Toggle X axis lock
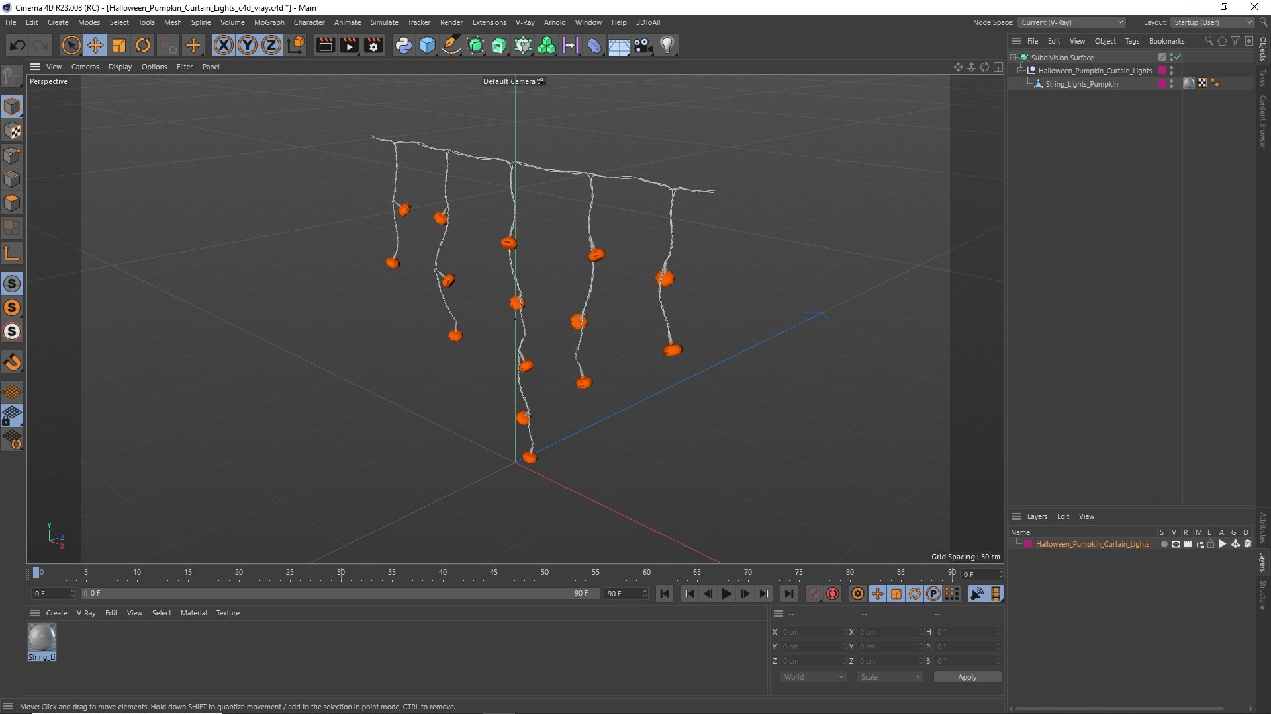Screen dimensions: 1271x714 224,45
